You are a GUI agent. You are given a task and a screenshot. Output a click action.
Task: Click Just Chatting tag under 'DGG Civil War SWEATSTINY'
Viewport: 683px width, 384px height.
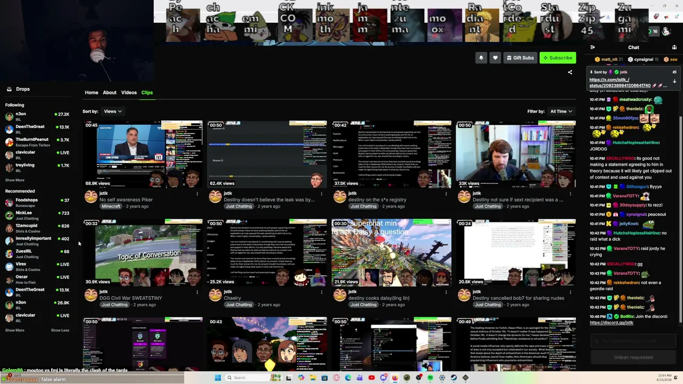pos(115,305)
